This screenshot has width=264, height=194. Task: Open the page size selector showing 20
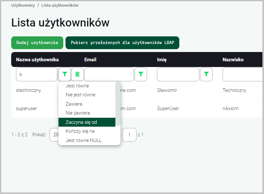57,135
